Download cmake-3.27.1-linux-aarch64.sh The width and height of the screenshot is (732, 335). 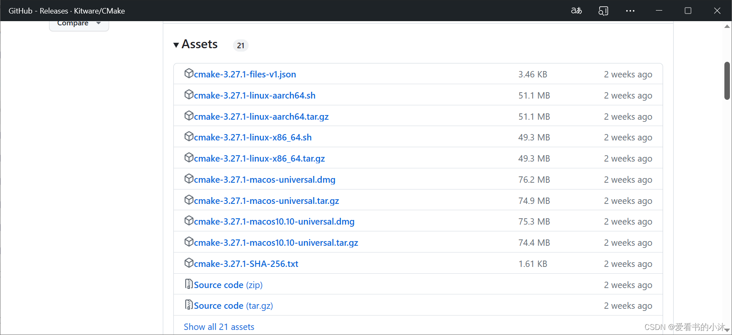click(255, 95)
